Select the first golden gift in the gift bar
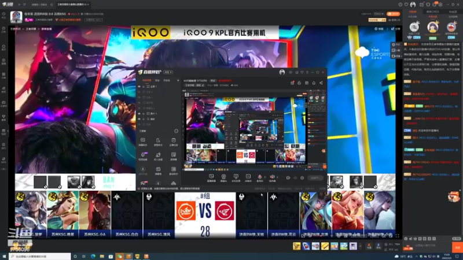The image size is (463, 260). point(296,246)
